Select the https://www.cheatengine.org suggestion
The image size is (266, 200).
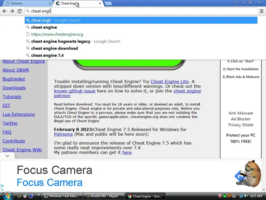pyautogui.click(x=141, y=34)
